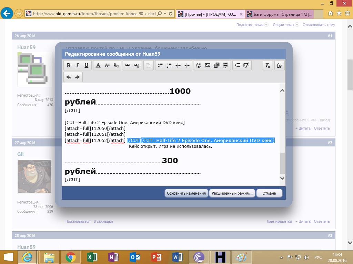Click Отслеживать тему link
Image resolution: width=353 pixels, height=264 pixels.
pyautogui.click(x=319, y=25)
